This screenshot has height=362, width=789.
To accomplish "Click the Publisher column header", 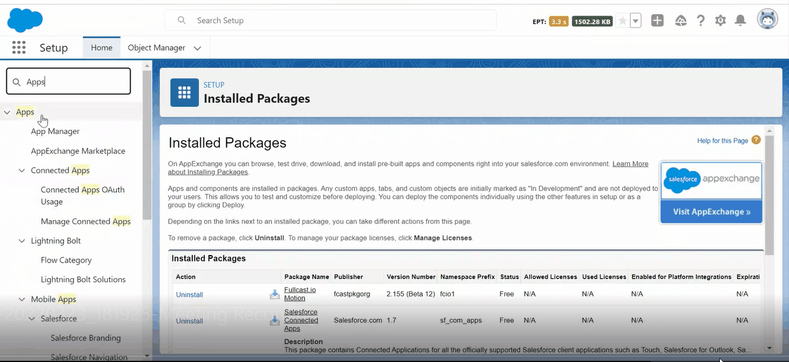I will [x=349, y=277].
